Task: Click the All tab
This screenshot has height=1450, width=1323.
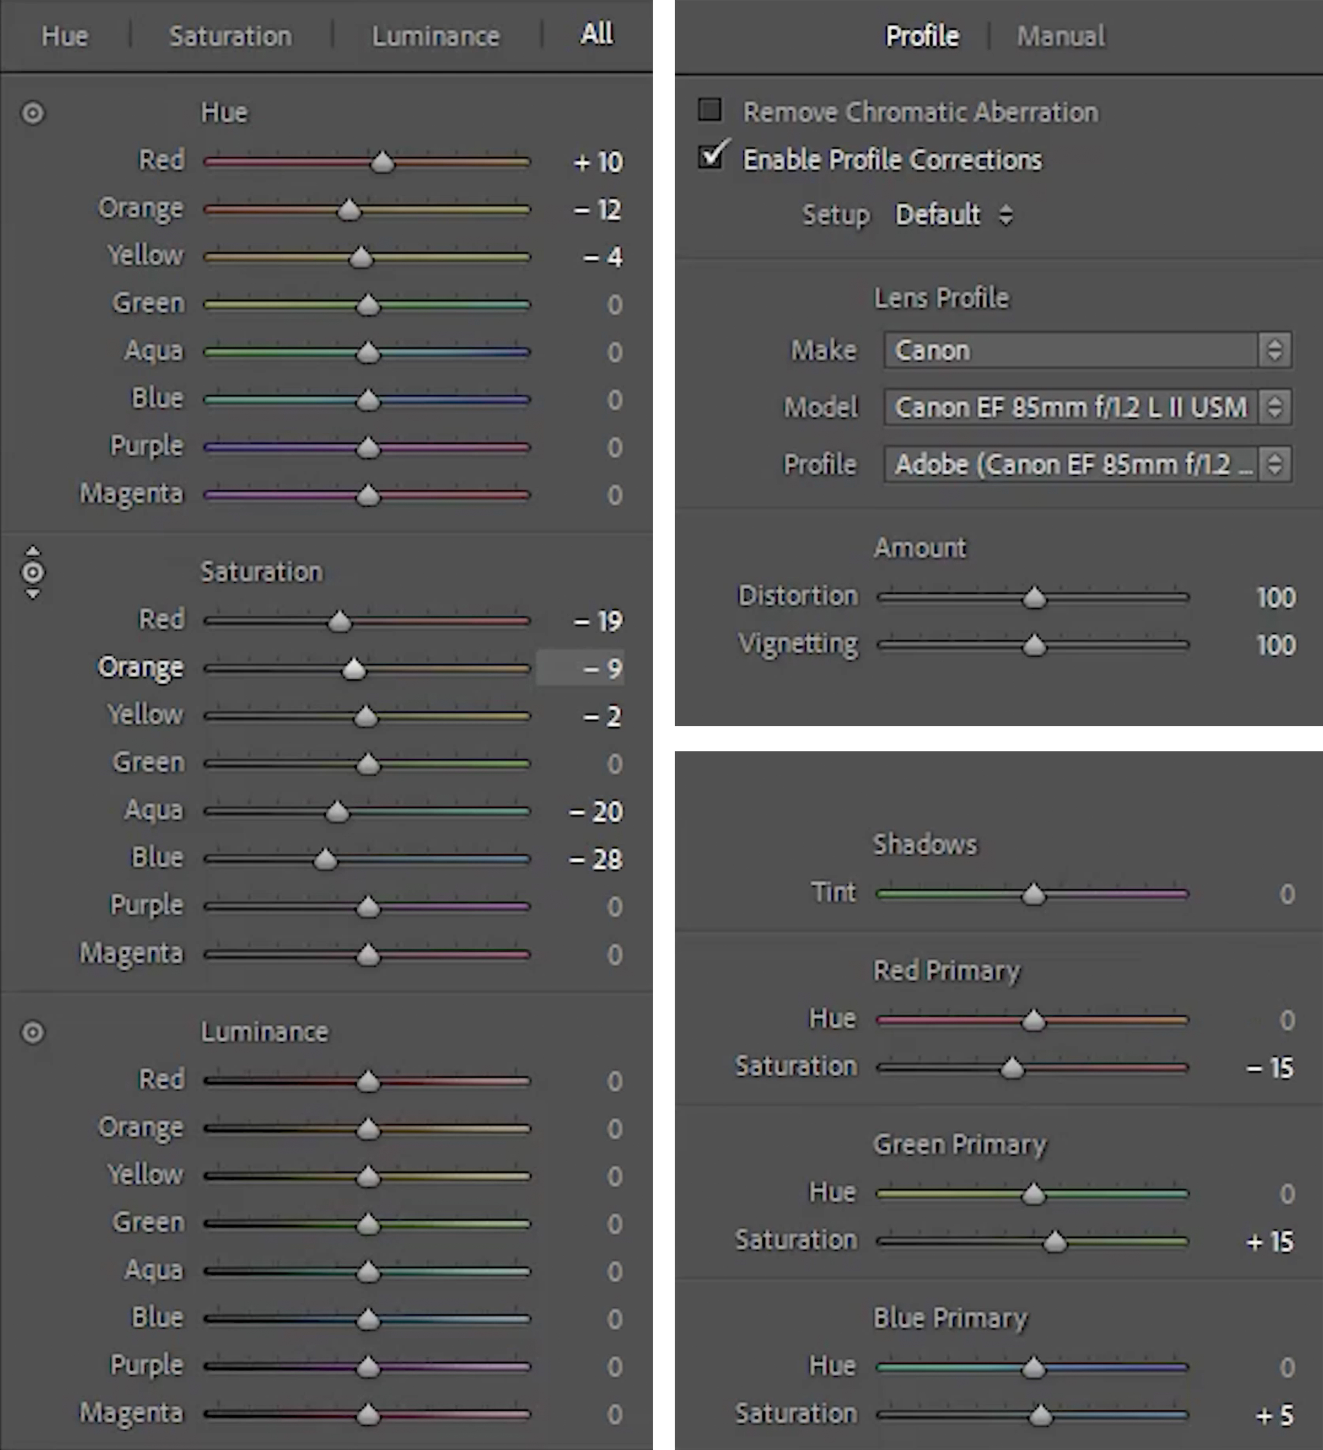Action: click(x=595, y=35)
